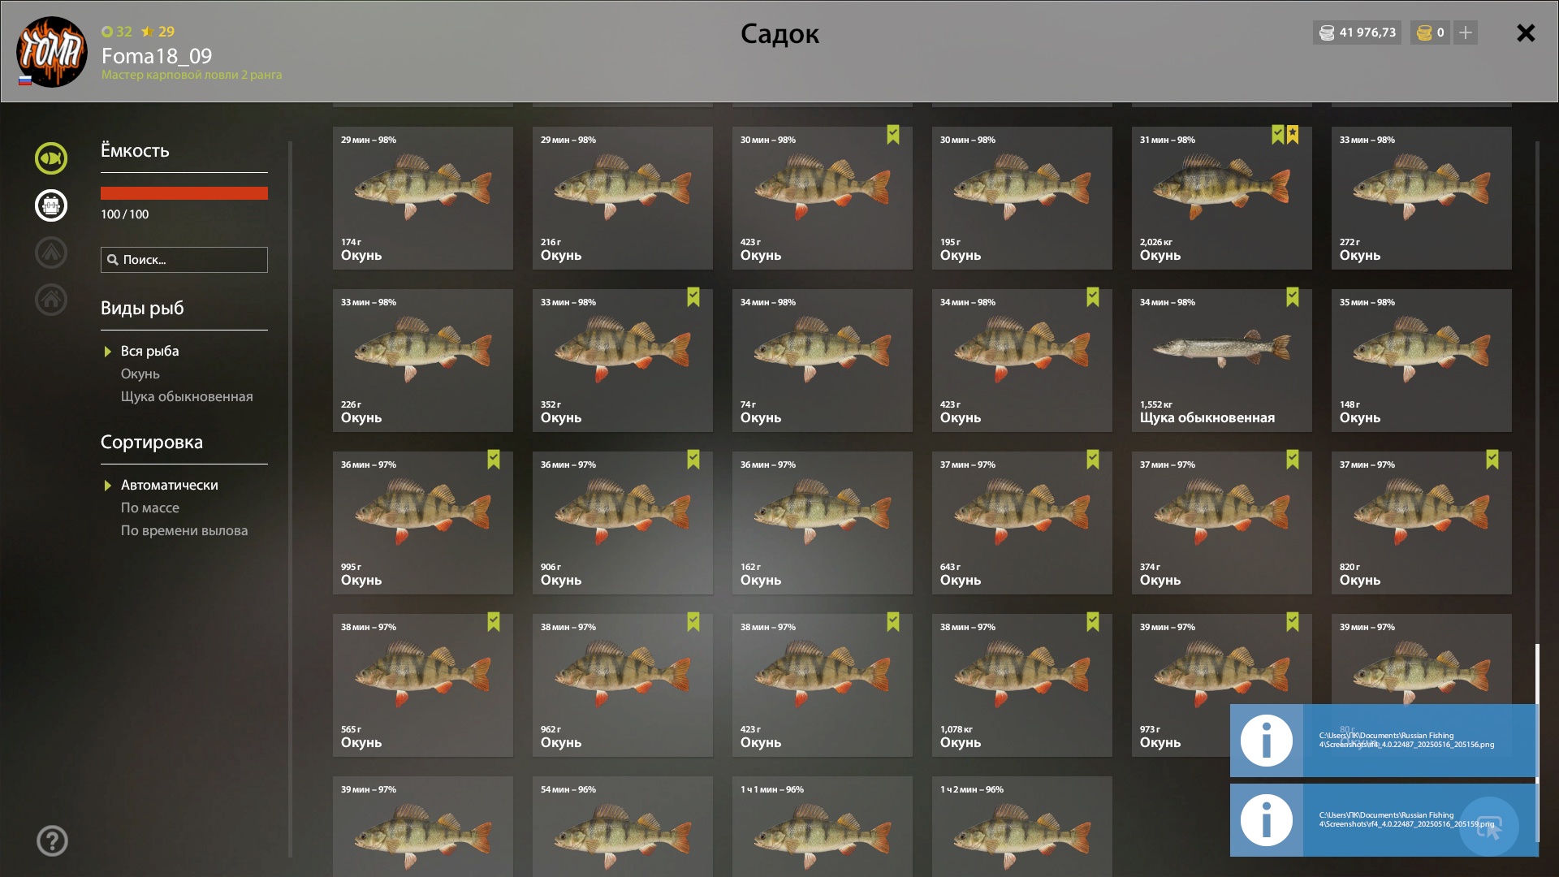Click the Поиск search field

184,260
